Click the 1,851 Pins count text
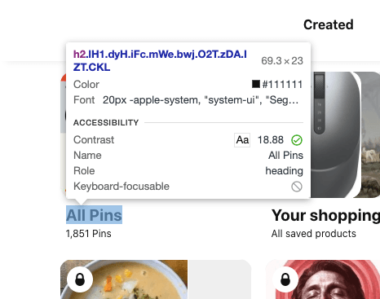The height and width of the screenshot is (299, 380). click(x=89, y=234)
